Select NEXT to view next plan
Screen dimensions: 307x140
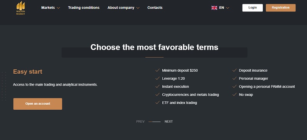pos(168,122)
